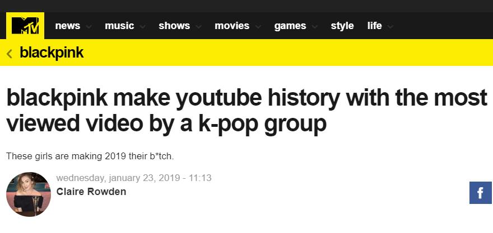Click the MTV logo icon
Image resolution: width=493 pixels, height=233 pixels.
click(25, 25)
